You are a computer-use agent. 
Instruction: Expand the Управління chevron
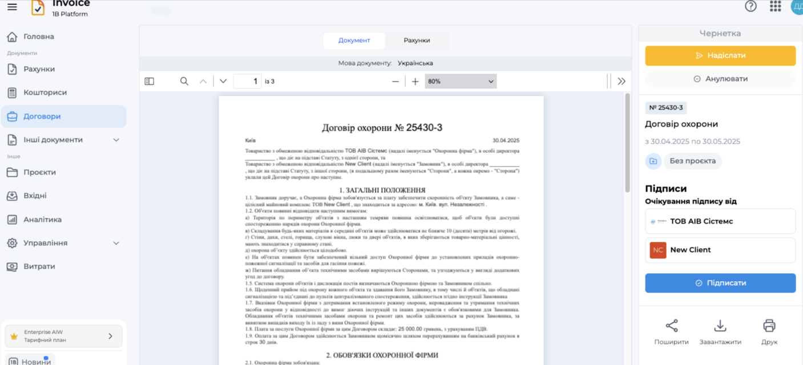pos(116,243)
